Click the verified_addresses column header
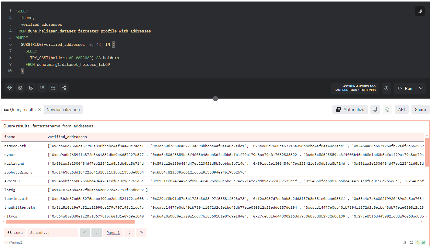The height and width of the screenshot is (246, 433). 67,137
